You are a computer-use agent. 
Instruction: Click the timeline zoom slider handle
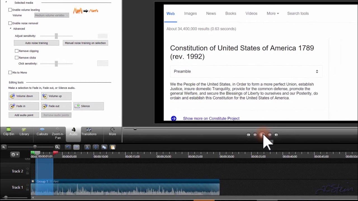tap(35, 147)
